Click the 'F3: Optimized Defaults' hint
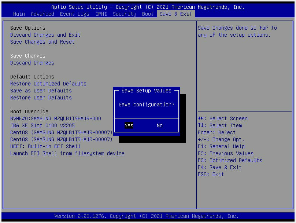 coord(230,160)
